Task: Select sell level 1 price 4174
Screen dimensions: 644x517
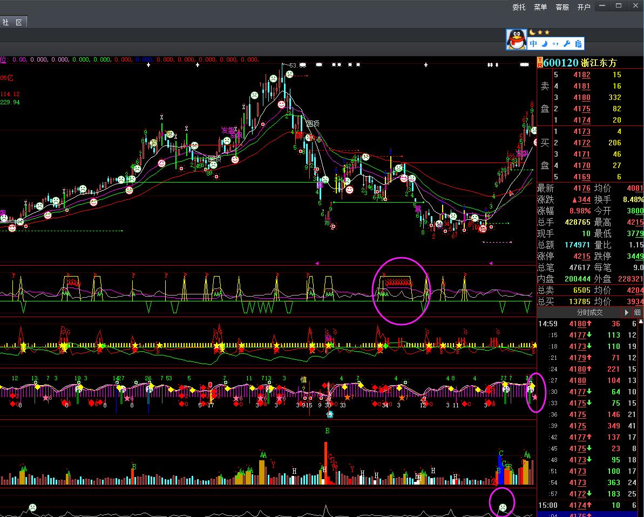Action: pos(581,120)
